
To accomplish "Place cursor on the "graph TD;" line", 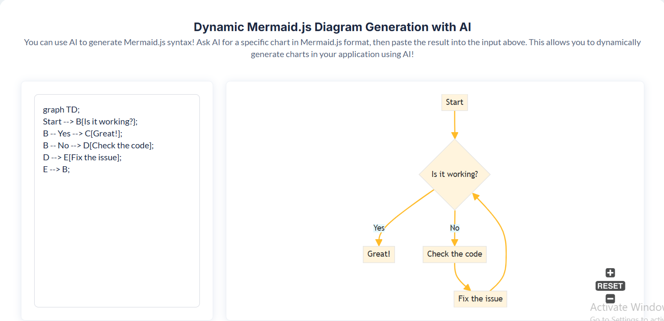I will (x=61, y=110).
